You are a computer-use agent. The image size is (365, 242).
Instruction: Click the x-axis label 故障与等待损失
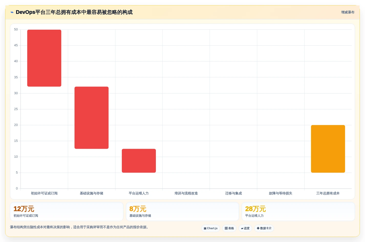pyautogui.click(x=281, y=193)
